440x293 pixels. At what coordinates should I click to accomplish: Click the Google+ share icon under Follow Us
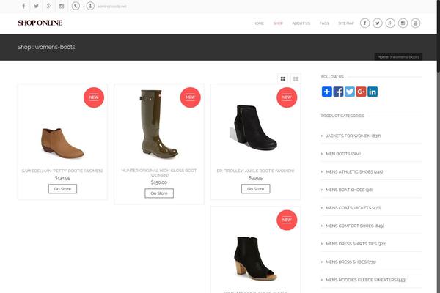pyautogui.click(x=361, y=92)
